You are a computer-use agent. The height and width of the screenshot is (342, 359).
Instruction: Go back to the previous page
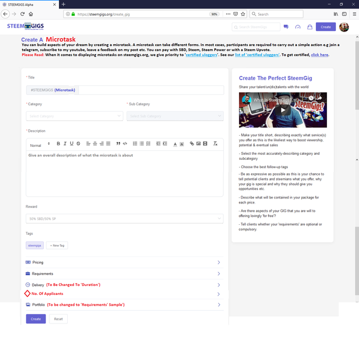click(x=5, y=14)
